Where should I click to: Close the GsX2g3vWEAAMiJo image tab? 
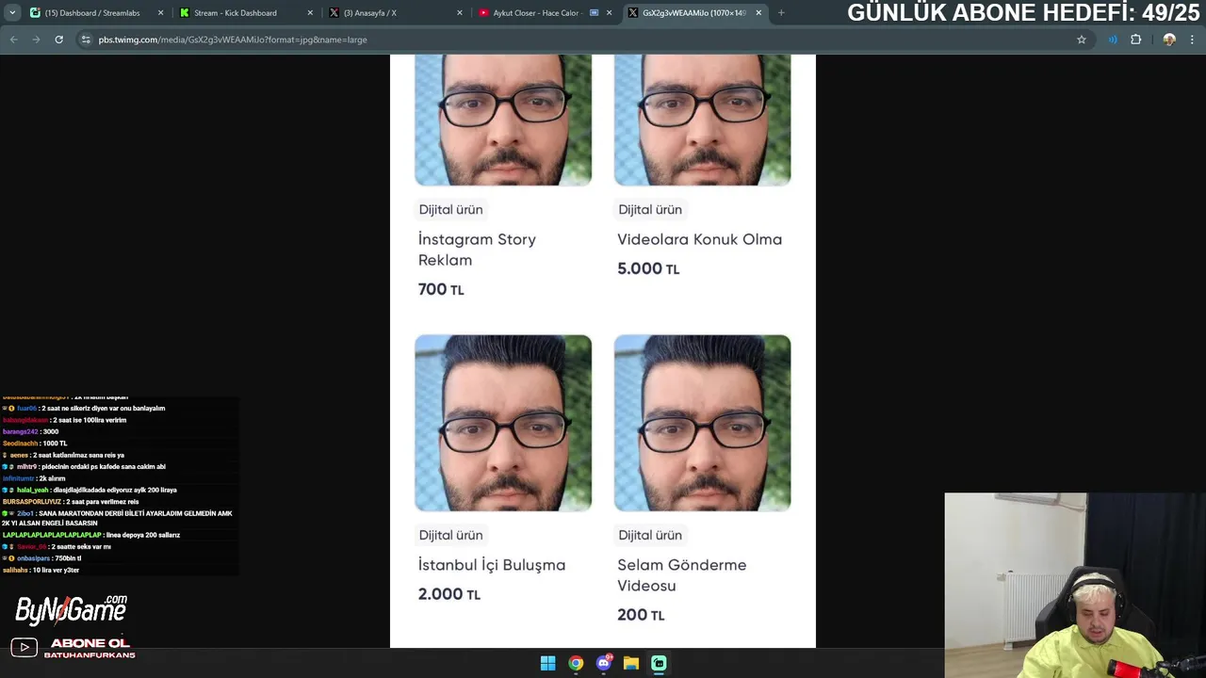758,13
